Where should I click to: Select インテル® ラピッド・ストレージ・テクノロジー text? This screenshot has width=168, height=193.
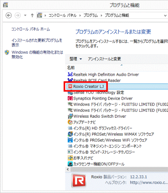[x=104, y=152]
